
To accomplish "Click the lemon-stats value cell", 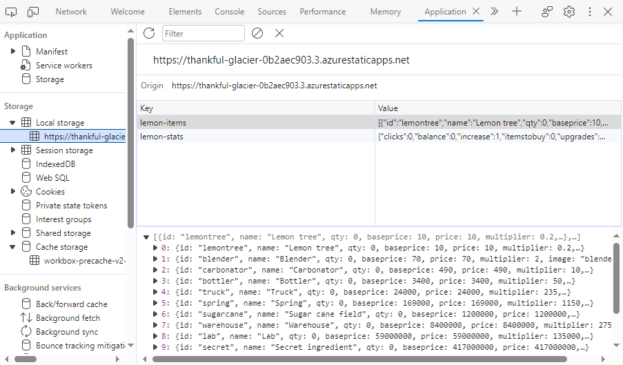I will point(498,136).
